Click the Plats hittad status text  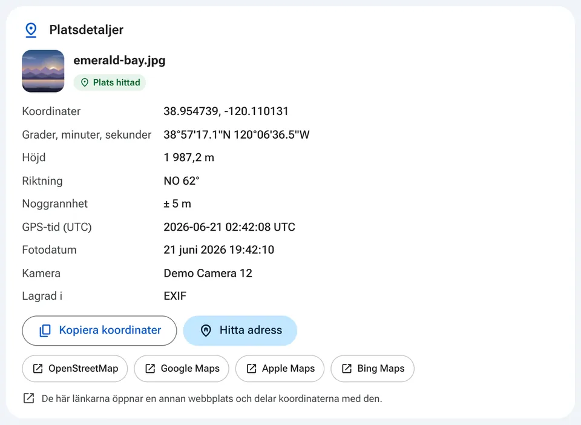tap(116, 82)
